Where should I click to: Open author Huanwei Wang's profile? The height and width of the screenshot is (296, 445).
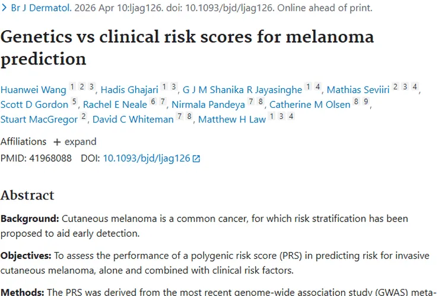click(x=33, y=90)
